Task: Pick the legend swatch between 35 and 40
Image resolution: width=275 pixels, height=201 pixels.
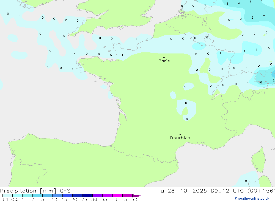Action: pyautogui.click(x=108, y=196)
